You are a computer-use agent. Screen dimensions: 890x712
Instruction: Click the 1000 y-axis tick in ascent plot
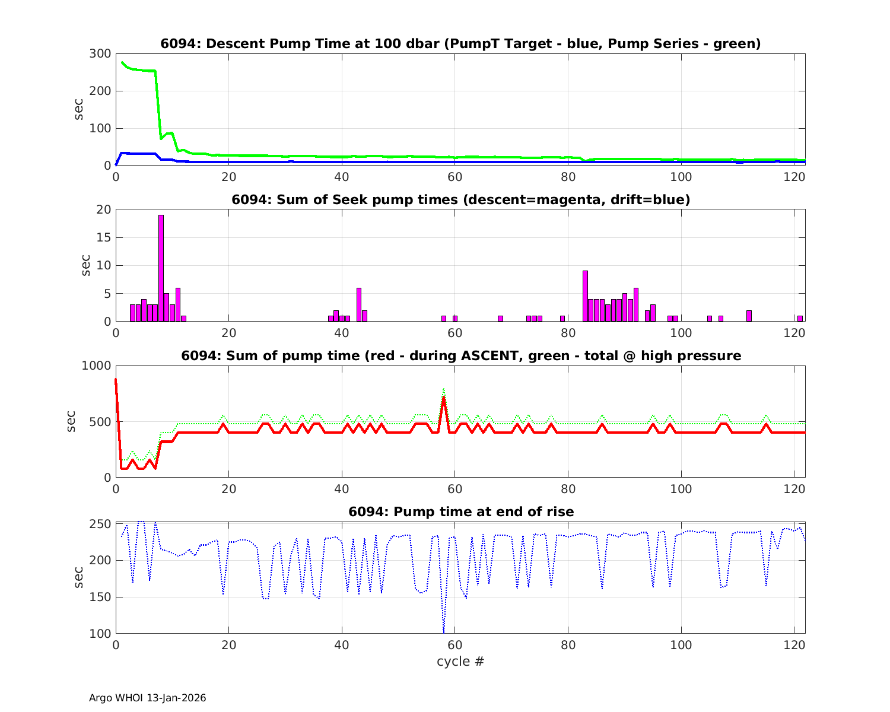pyautogui.click(x=97, y=366)
